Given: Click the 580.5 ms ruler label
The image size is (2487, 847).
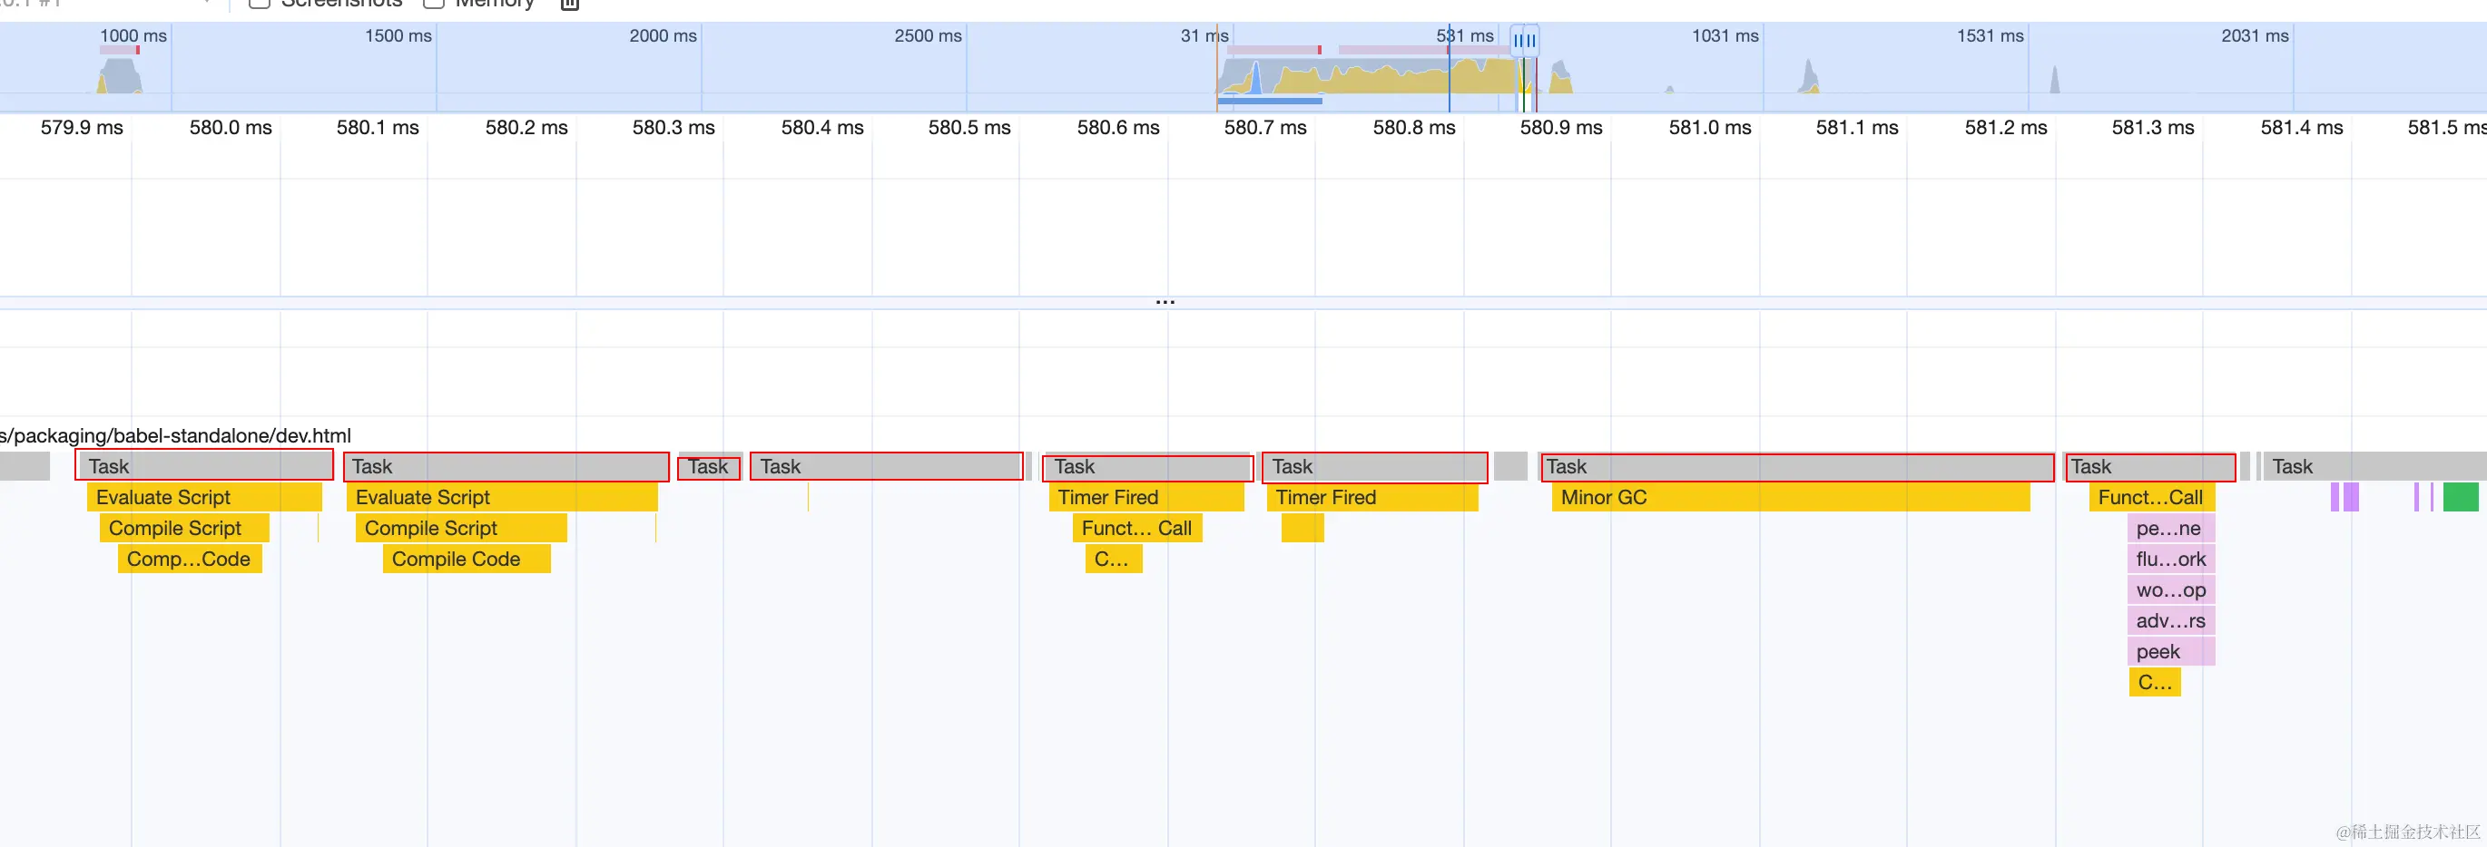Looking at the screenshot, I should tap(968, 127).
